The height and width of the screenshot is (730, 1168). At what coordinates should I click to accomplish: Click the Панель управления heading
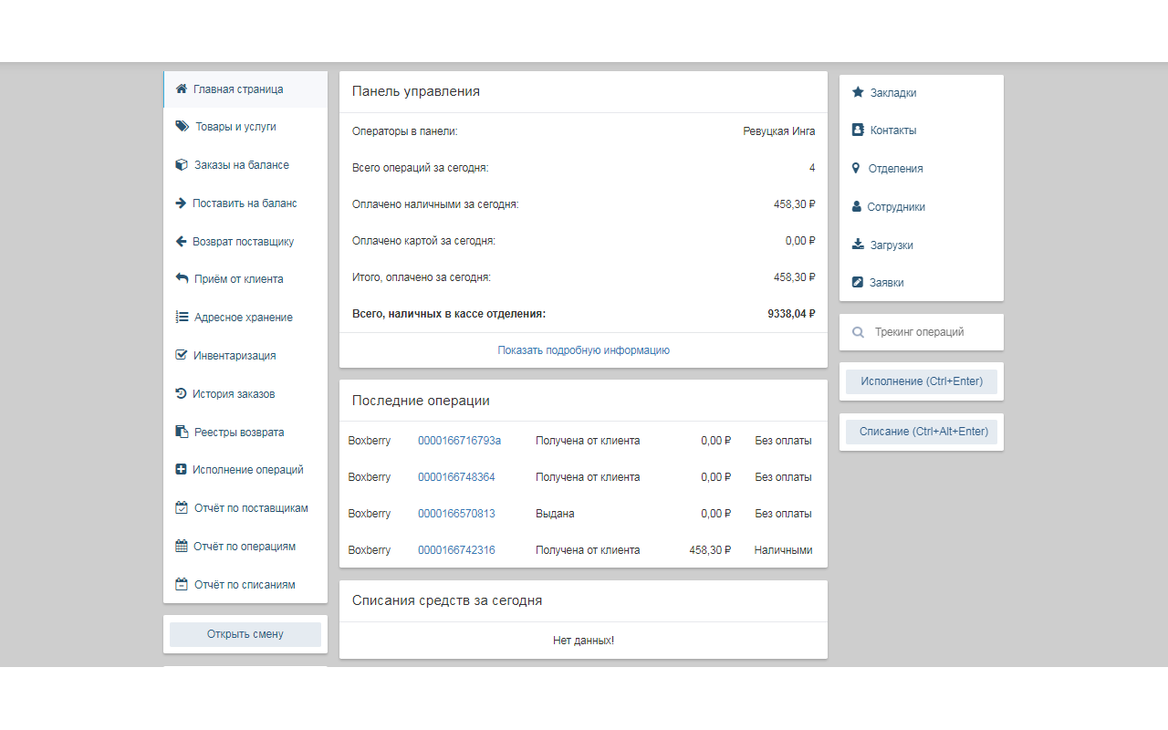click(416, 91)
